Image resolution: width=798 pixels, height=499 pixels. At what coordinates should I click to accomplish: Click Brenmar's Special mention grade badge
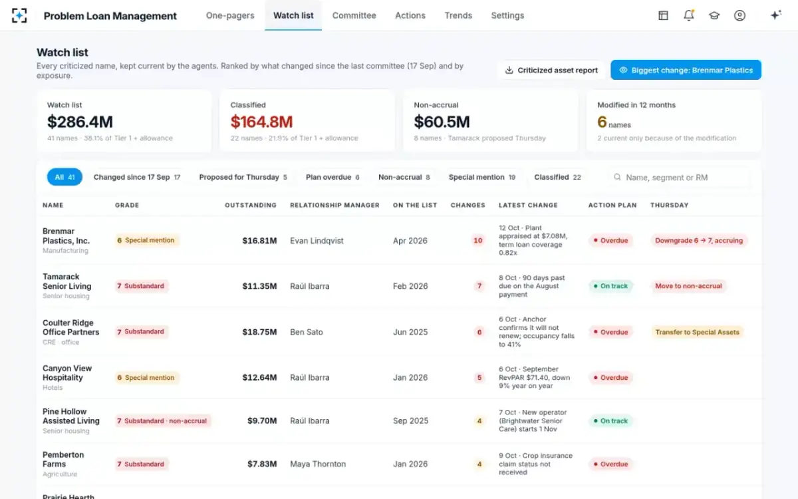[146, 240]
